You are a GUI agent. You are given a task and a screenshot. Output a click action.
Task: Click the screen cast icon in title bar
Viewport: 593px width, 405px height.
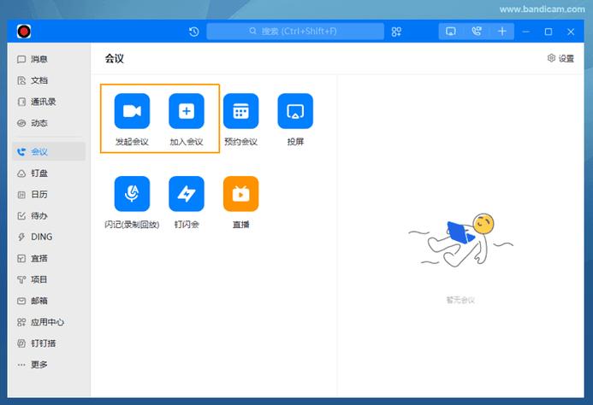(450, 32)
